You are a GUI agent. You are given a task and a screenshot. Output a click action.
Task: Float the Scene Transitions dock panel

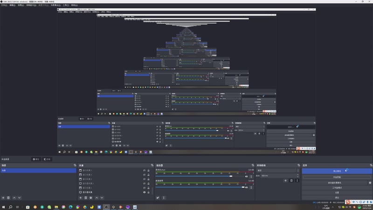[299, 165]
